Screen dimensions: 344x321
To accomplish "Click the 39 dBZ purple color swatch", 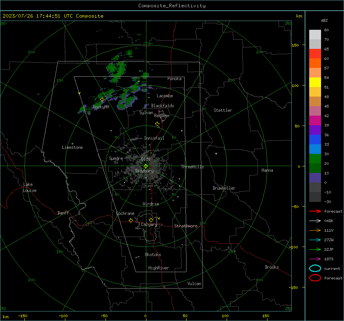I will [x=315, y=130].
